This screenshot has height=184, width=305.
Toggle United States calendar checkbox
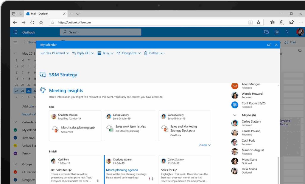click(15, 145)
